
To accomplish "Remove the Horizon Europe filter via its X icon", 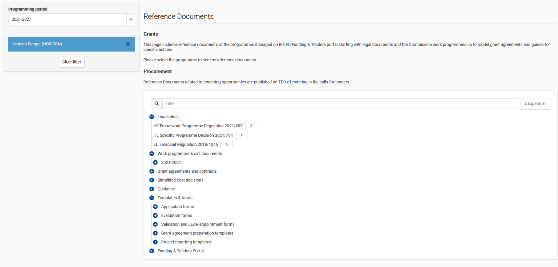I will (128, 44).
